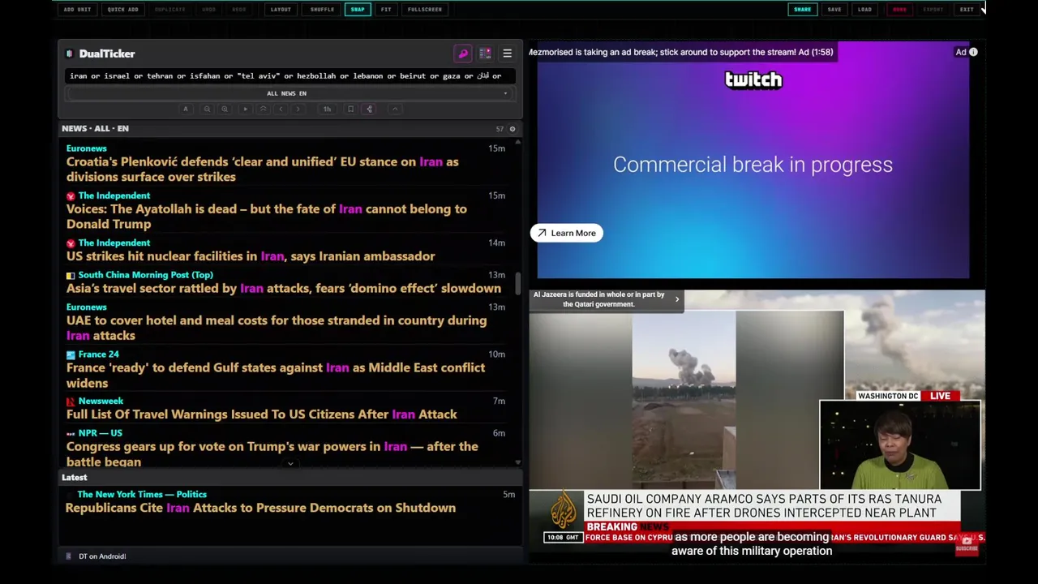The width and height of the screenshot is (1038, 584).
Task: Click the QUICK ADD menu button
Action: [122, 10]
